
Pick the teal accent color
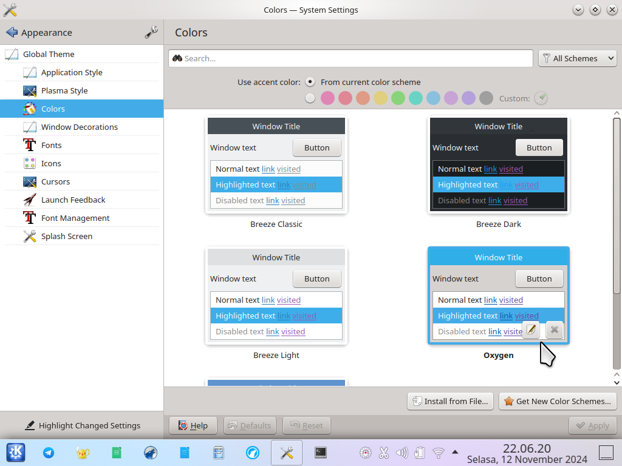(x=415, y=98)
